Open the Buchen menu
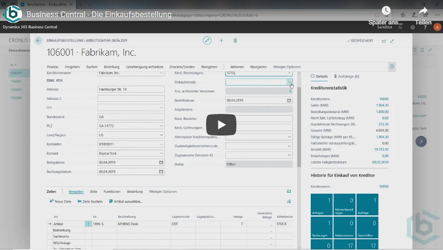The height and width of the screenshot is (250, 443). [92, 67]
